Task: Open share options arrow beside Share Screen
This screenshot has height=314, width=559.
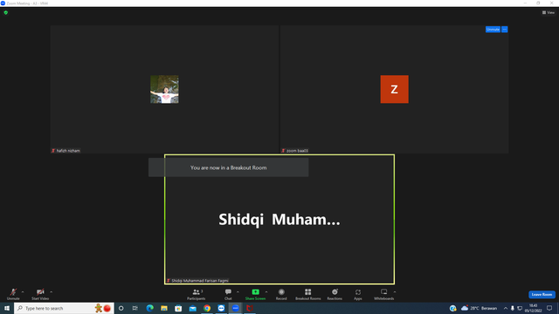Action: (266, 292)
